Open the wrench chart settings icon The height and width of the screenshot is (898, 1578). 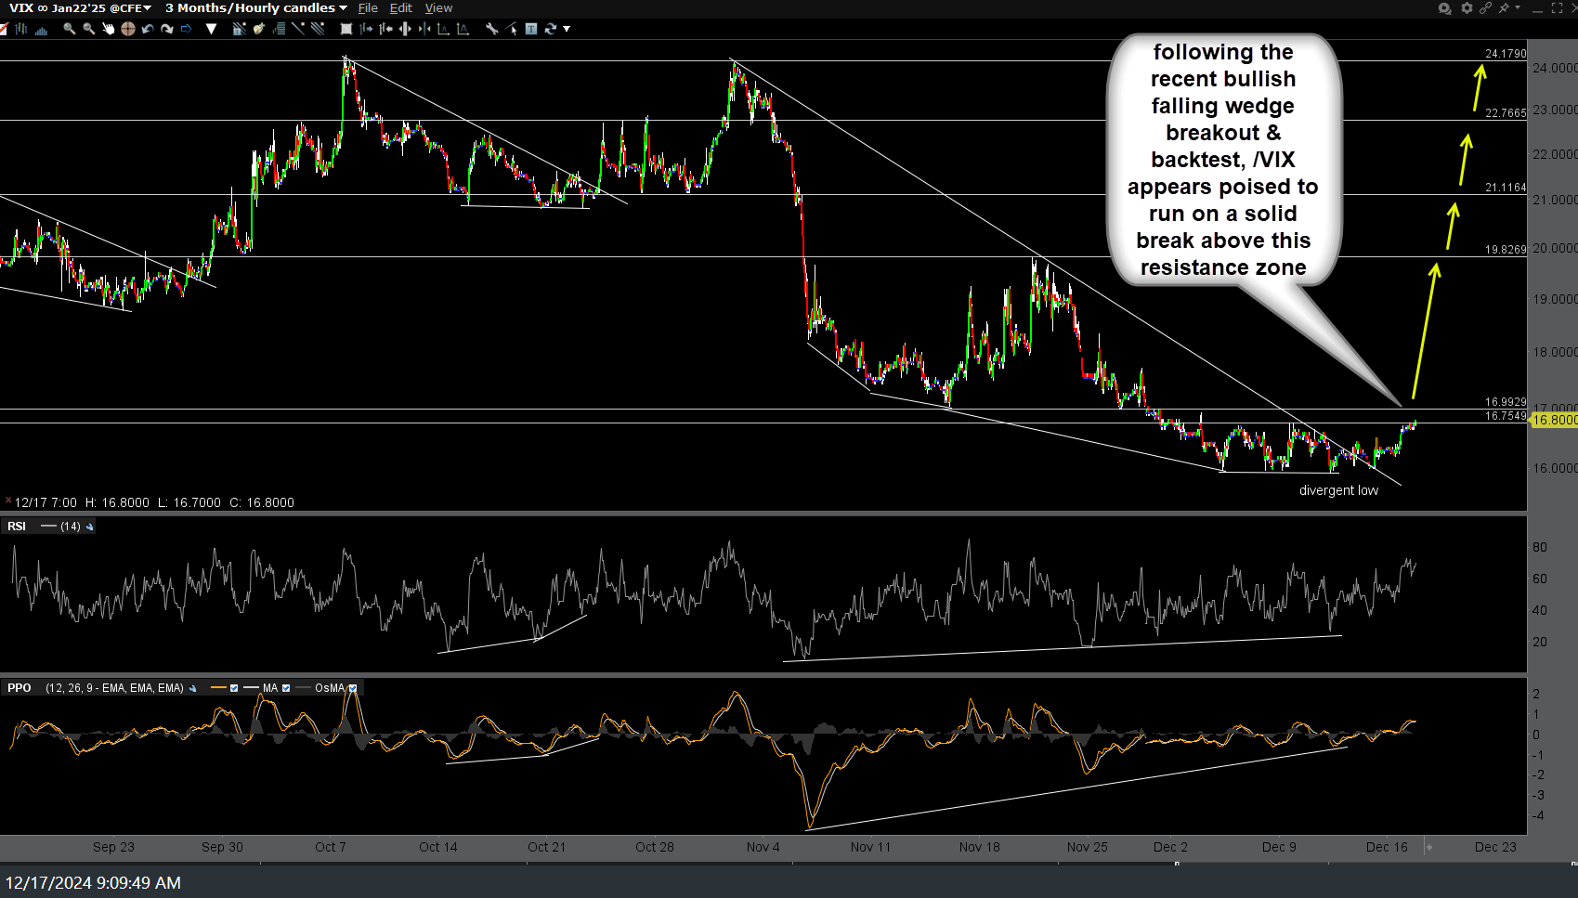[x=491, y=29]
